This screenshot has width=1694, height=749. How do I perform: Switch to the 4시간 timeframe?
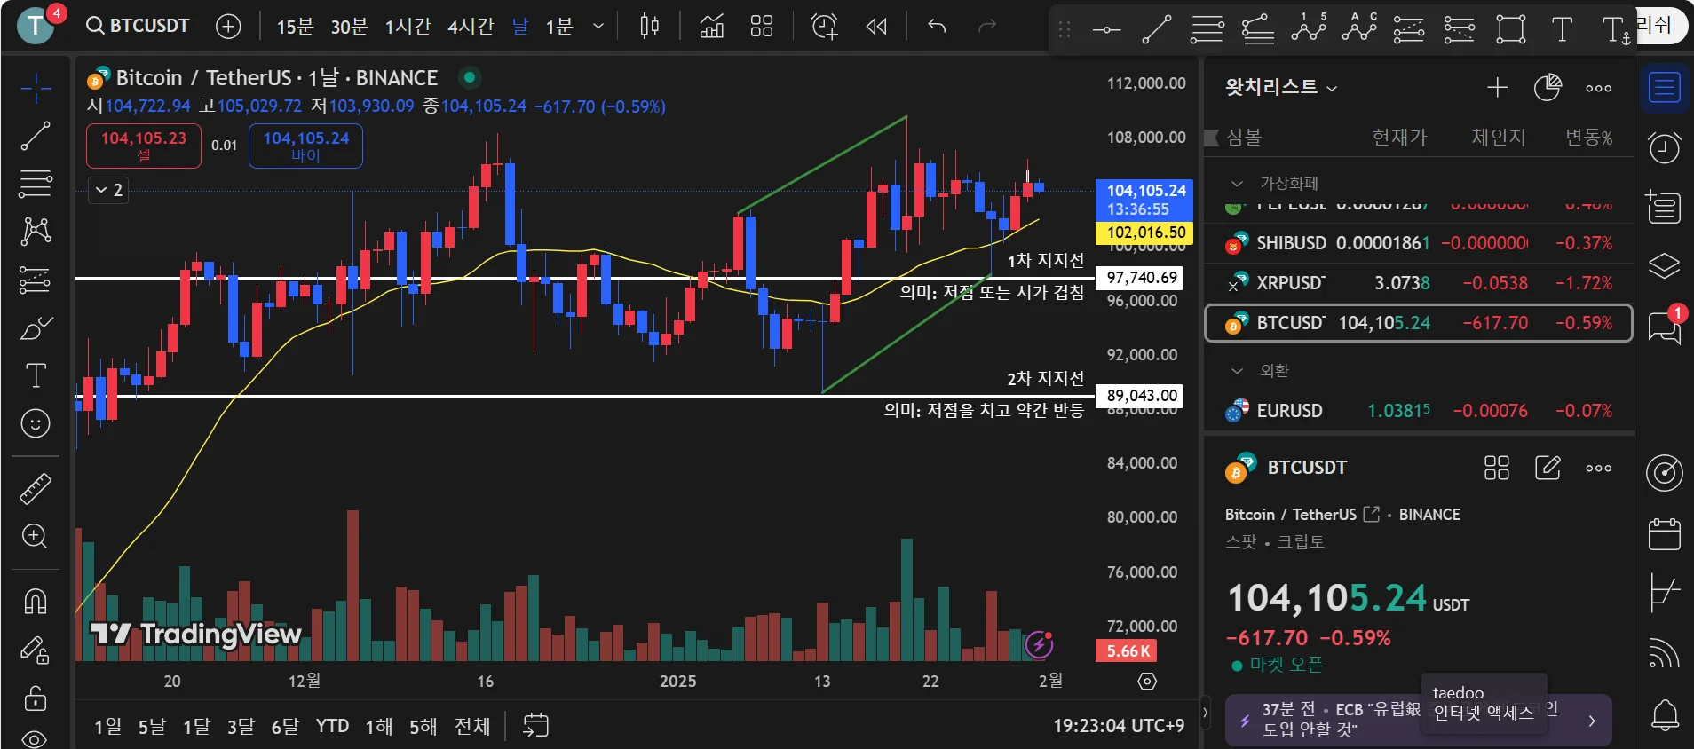tap(471, 27)
